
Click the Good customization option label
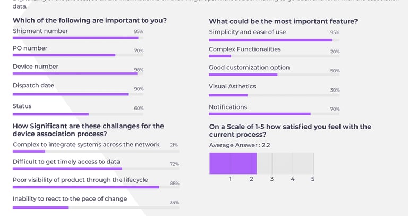click(x=249, y=68)
